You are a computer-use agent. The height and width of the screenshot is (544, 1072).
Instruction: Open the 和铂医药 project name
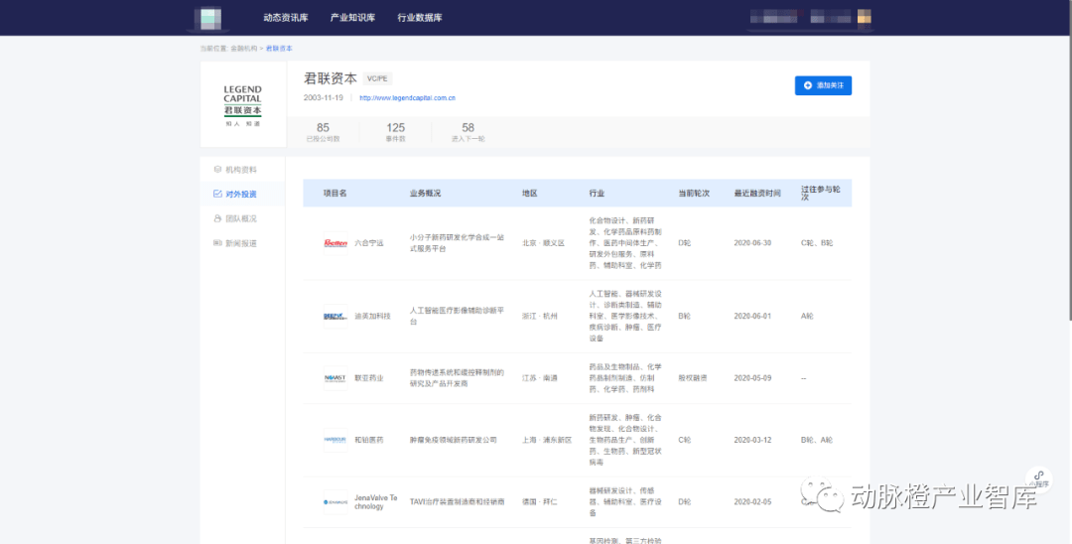click(x=369, y=440)
